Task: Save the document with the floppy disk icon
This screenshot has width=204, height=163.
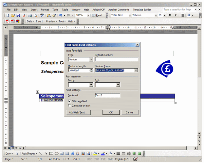Action: (x=18, y=15)
